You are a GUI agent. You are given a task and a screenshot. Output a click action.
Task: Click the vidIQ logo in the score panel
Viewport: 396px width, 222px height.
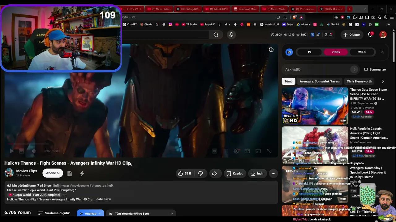289,52
